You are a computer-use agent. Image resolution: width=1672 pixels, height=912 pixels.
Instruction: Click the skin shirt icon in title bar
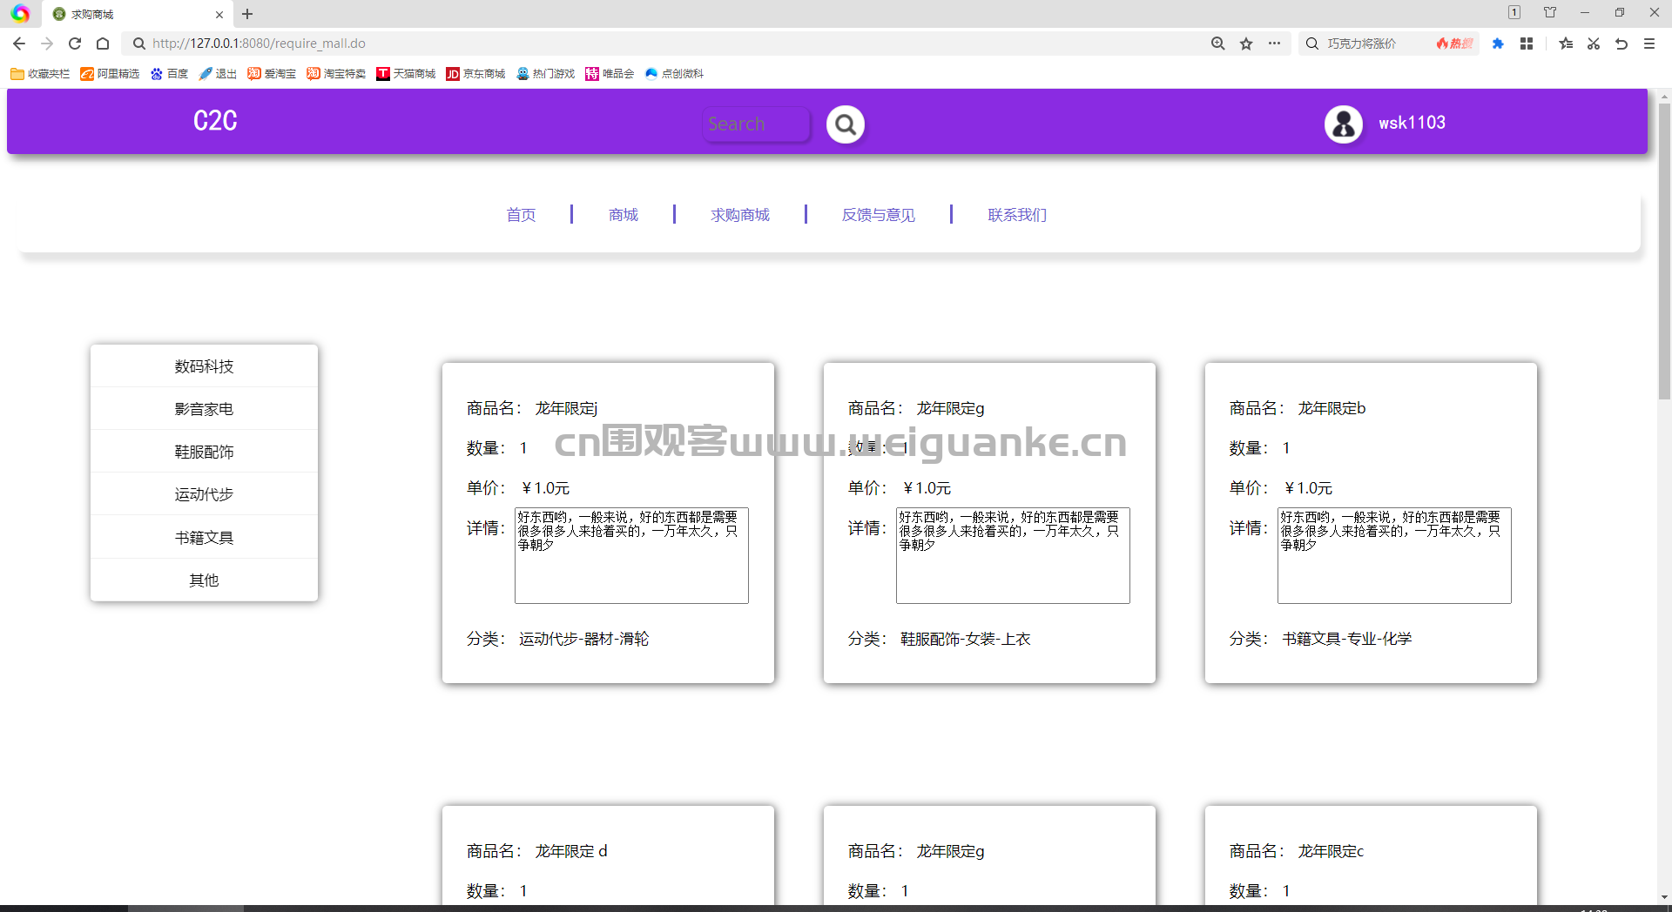pyautogui.click(x=1550, y=12)
